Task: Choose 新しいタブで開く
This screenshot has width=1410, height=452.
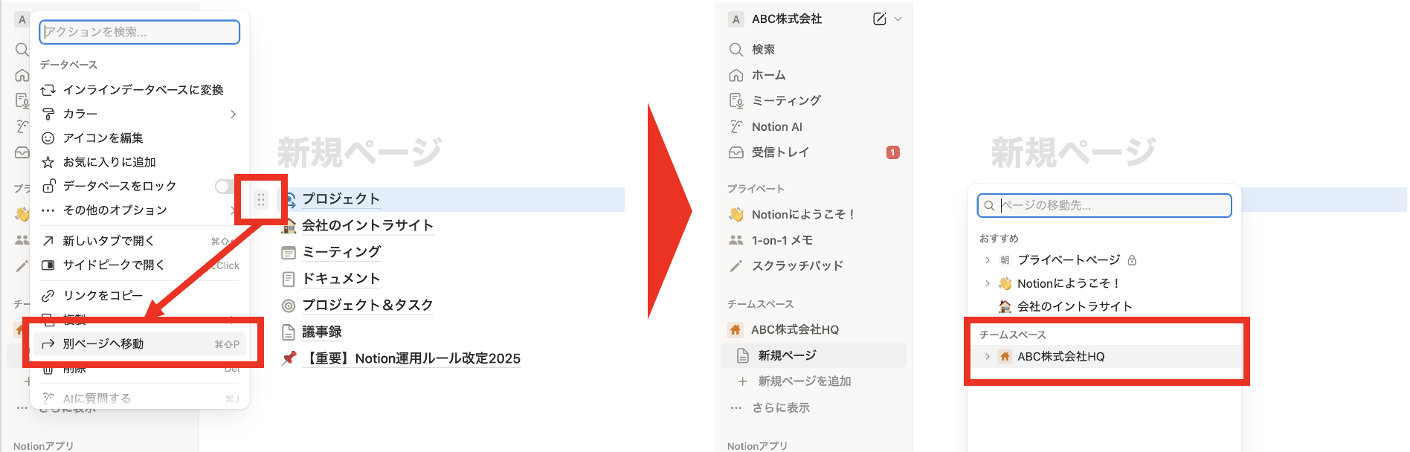Action: tap(140, 241)
